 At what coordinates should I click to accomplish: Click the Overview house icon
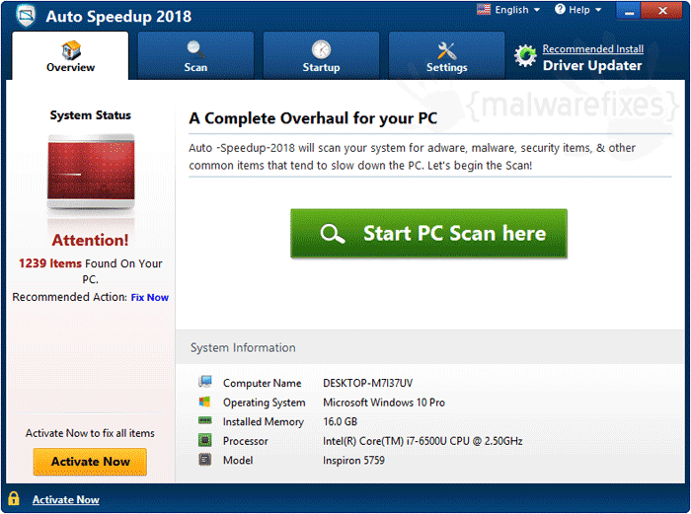coord(71,49)
